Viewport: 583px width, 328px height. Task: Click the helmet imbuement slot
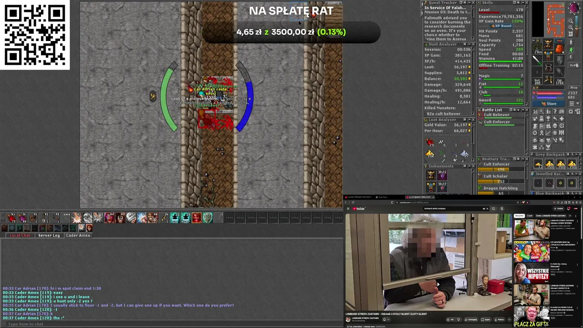tap(431, 174)
